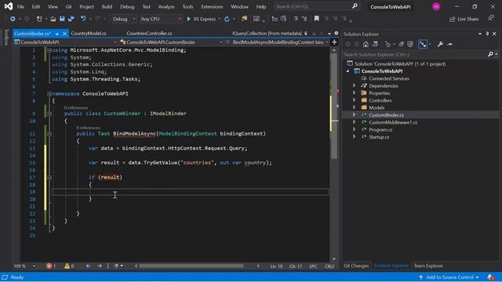Viewport: 502px width, 282px height.
Task: Click the warnings count indicator
Action: (69, 266)
